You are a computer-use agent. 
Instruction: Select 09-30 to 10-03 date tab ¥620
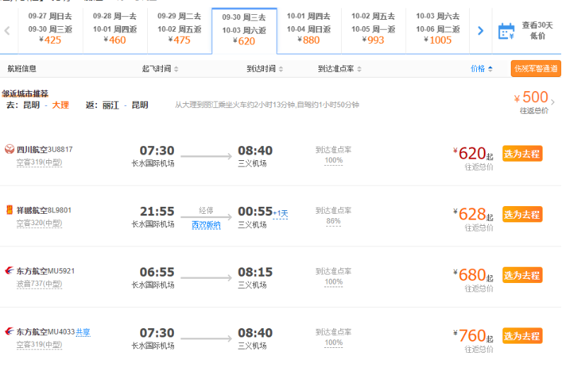pos(244,31)
